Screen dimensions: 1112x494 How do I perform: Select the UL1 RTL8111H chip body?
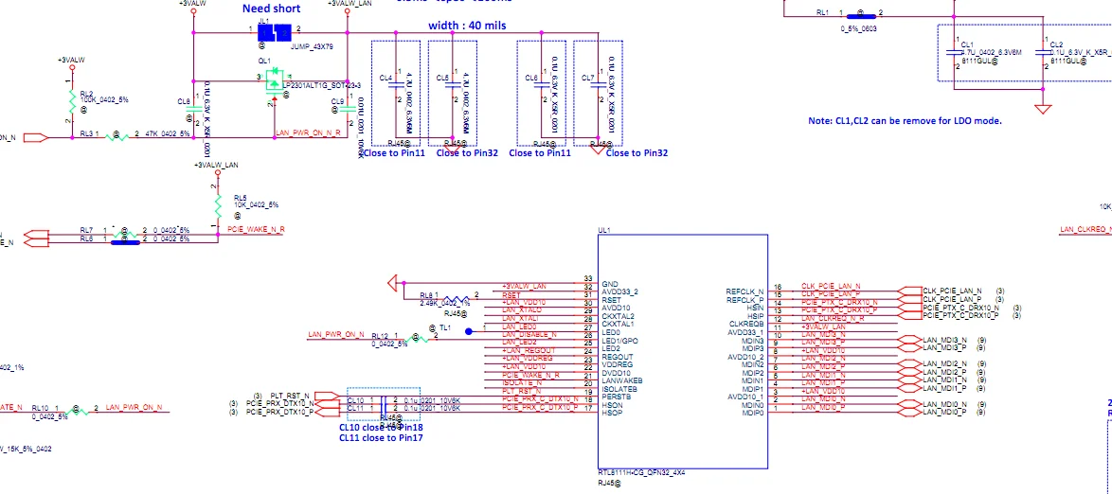coord(682,352)
